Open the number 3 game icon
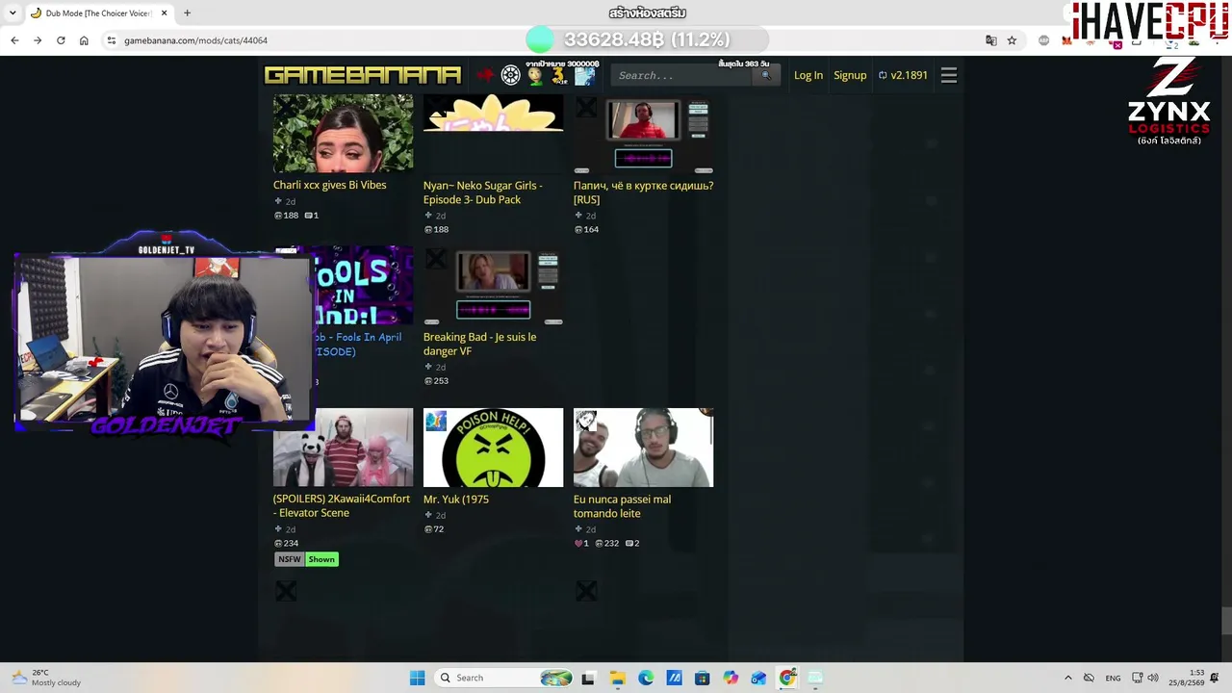This screenshot has height=693, width=1232. (559, 76)
